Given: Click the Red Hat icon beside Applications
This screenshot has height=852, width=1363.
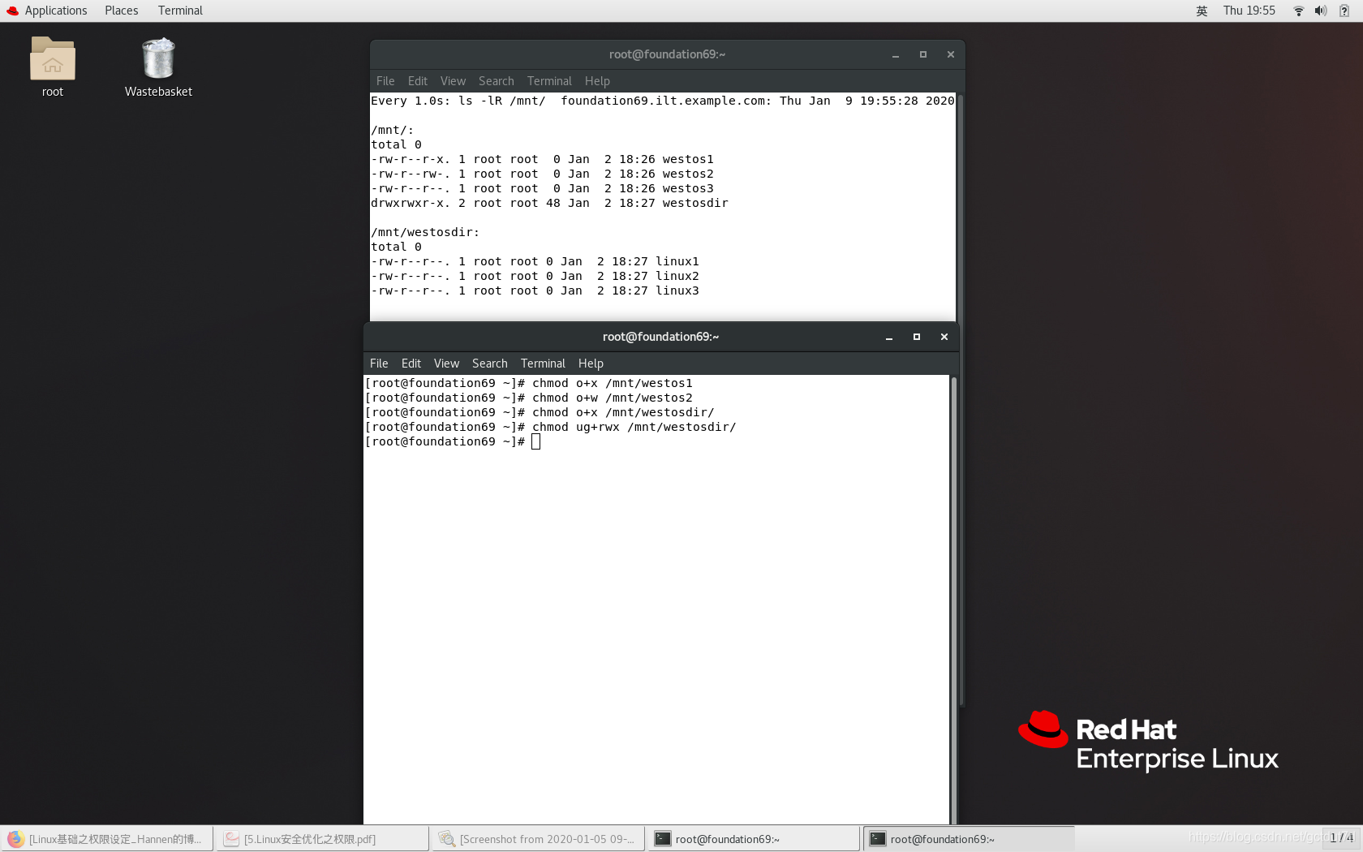Looking at the screenshot, I should coord(12,11).
